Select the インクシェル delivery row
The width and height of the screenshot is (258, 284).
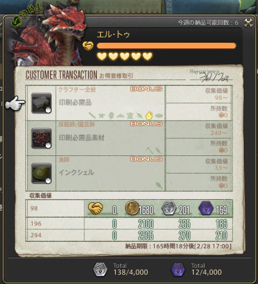(x=129, y=173)
